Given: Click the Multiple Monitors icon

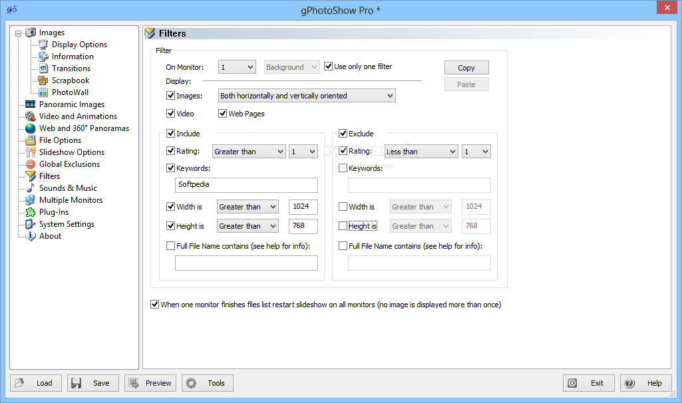Looking at the screenshot, I should click(x=31, y=200).
